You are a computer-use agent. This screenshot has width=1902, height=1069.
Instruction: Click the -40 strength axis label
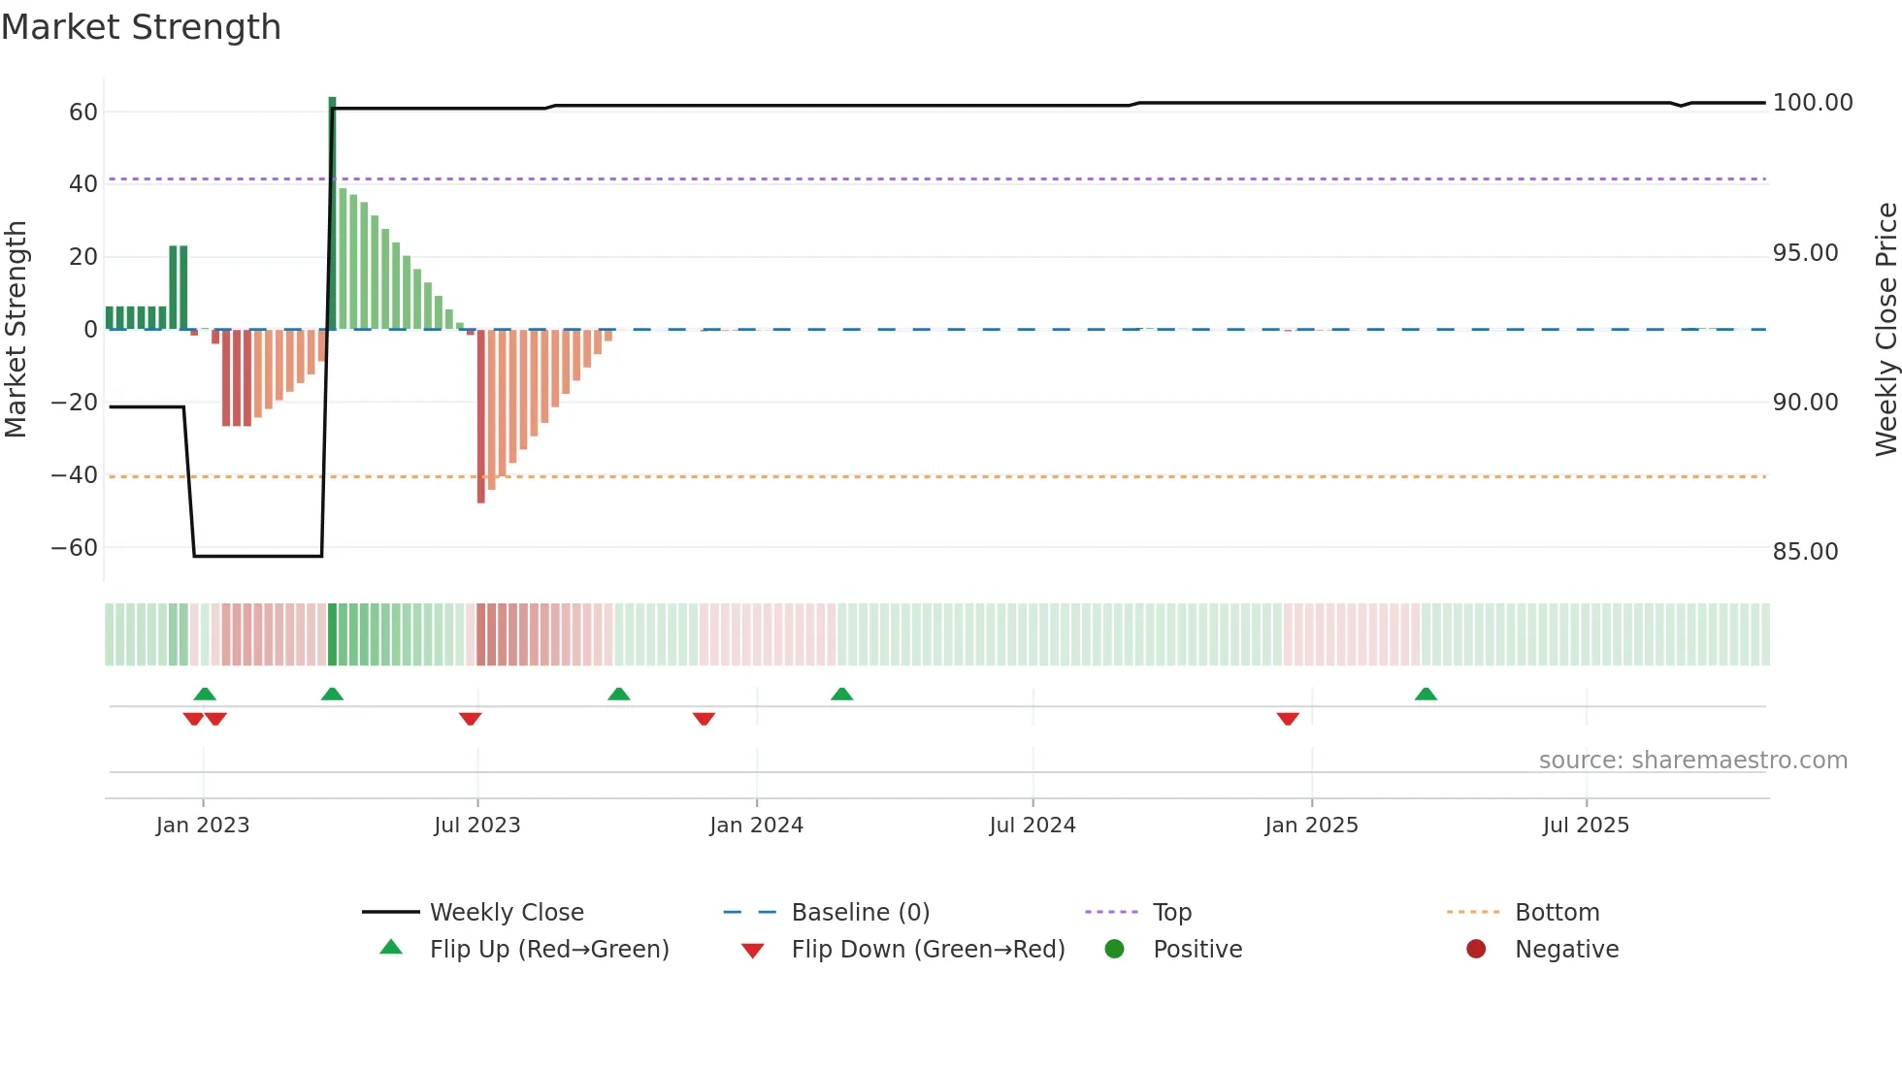75,475
